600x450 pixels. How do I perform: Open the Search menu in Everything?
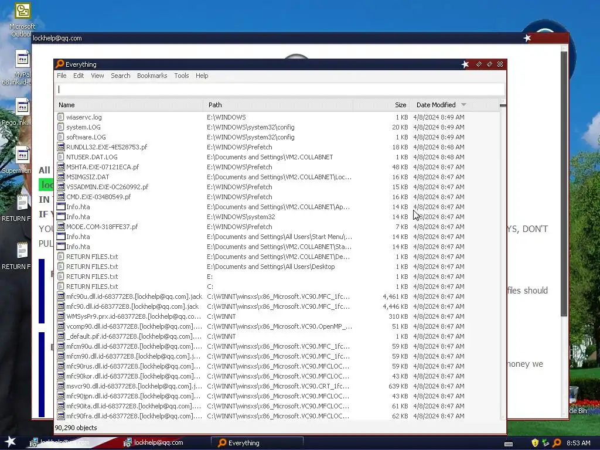click(121, 76)
